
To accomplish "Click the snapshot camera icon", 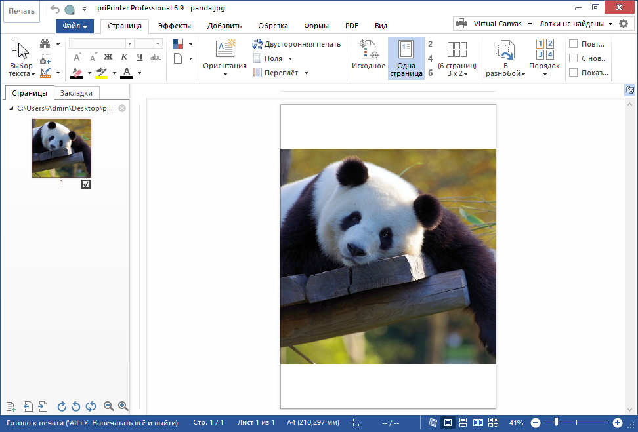I will pyautogui.click(x=45, y=60).
